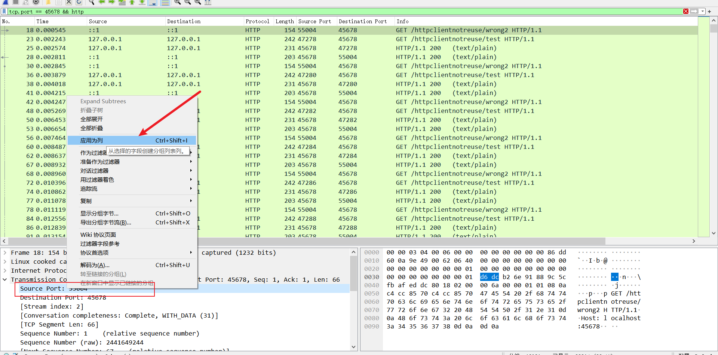718x355 pixels.
Task: Add a filter button with plus sign
Action: click(709, 12)
